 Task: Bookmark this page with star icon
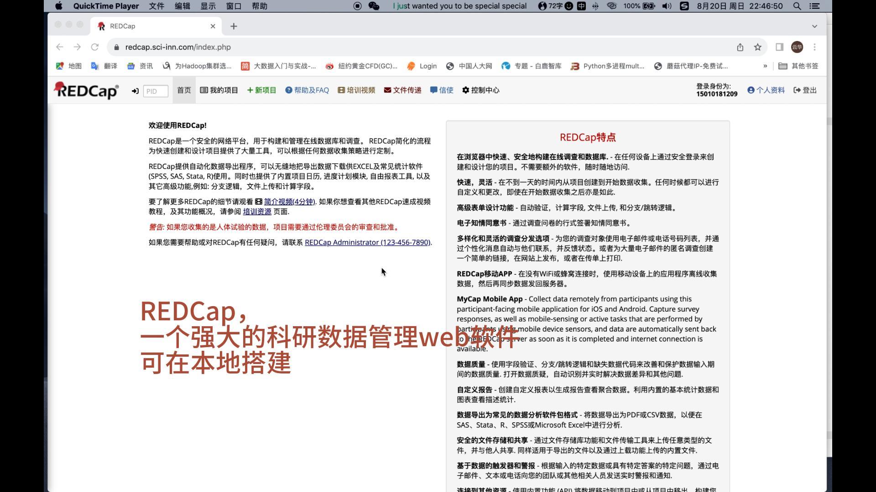[758, 47]
